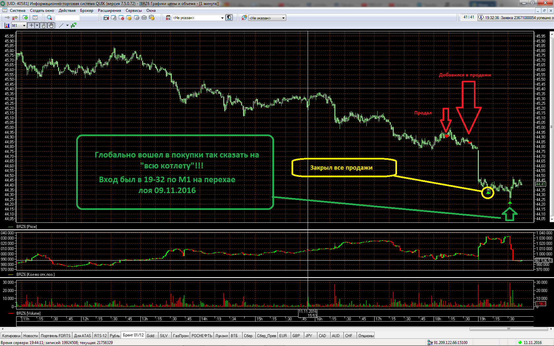Toggle the pointing hand tool button
Image resolution: width=554 pixels, height=346 pixels.
(x=44, y=25)
